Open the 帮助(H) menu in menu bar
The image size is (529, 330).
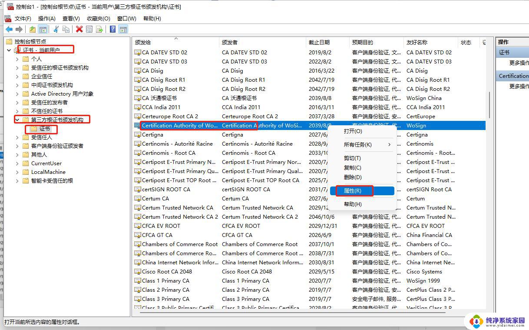(x=152, y=18)
